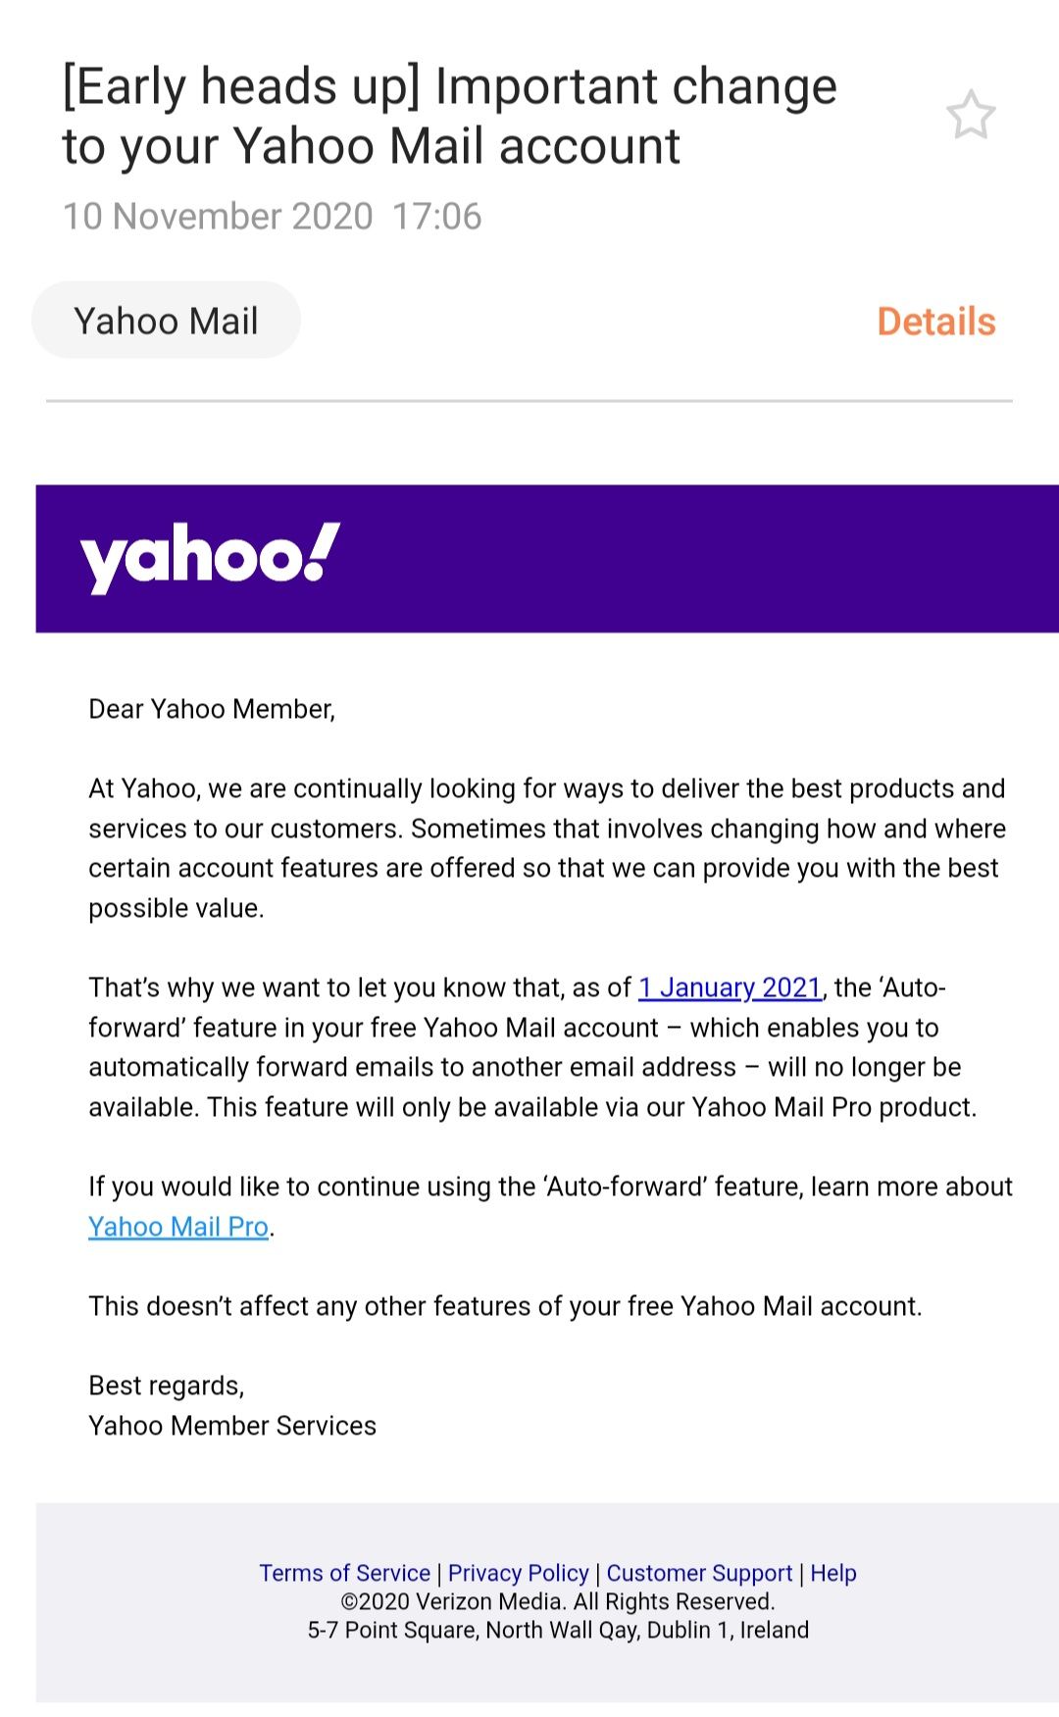Follow the Yahoo Mail Pro link
1059x1717 pixels.
tap(178, 1227)
